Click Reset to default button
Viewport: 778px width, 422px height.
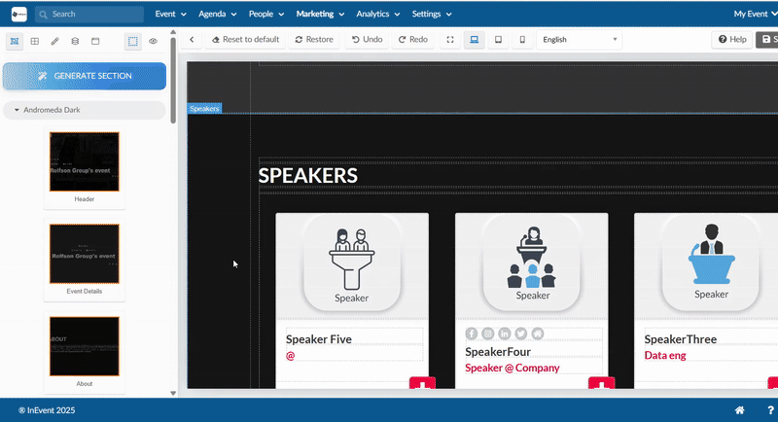[x=245, y=40]
